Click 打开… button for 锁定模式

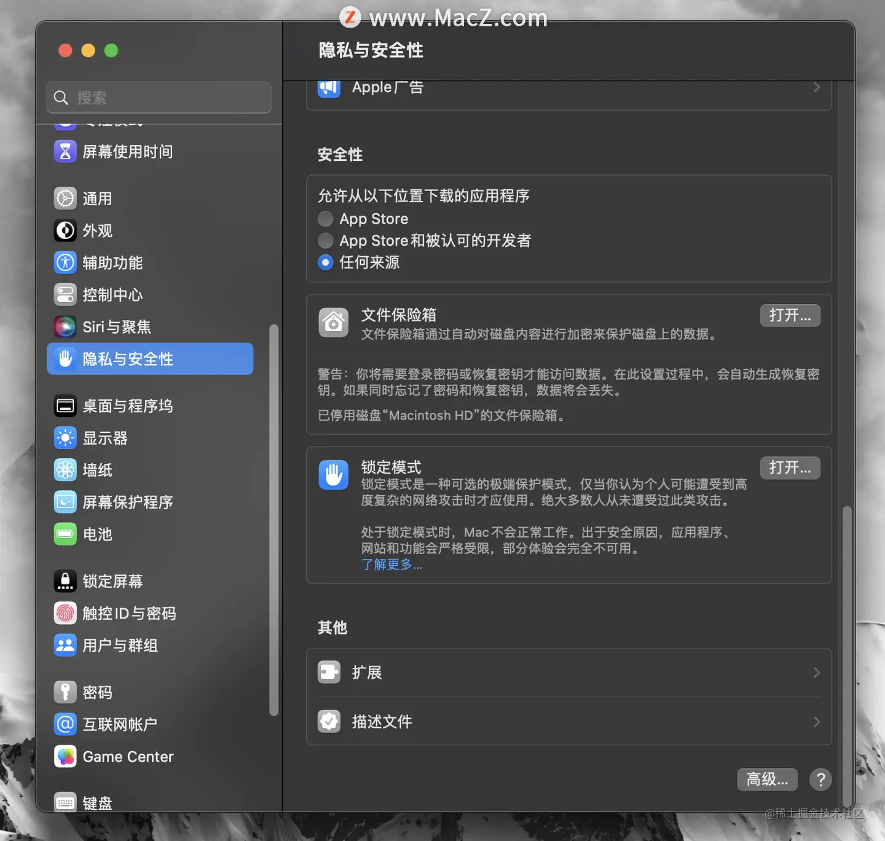[790, 467]
